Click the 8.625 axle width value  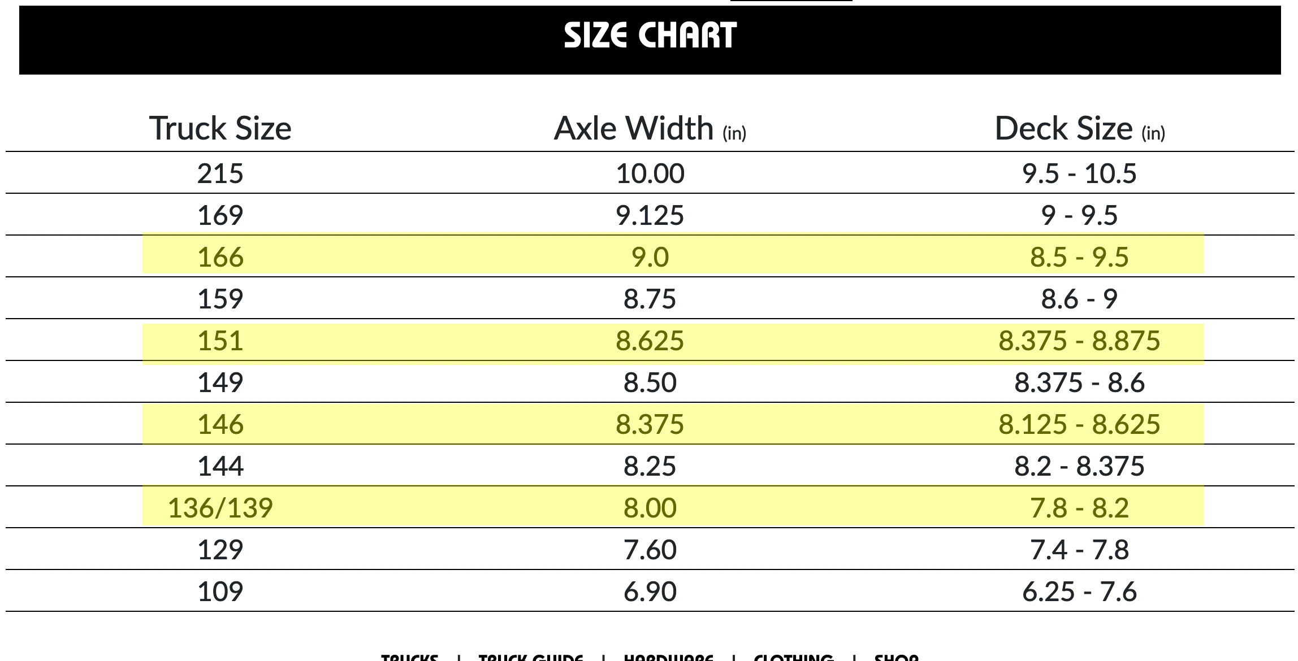pyautogui.click(x=650, y=340)
